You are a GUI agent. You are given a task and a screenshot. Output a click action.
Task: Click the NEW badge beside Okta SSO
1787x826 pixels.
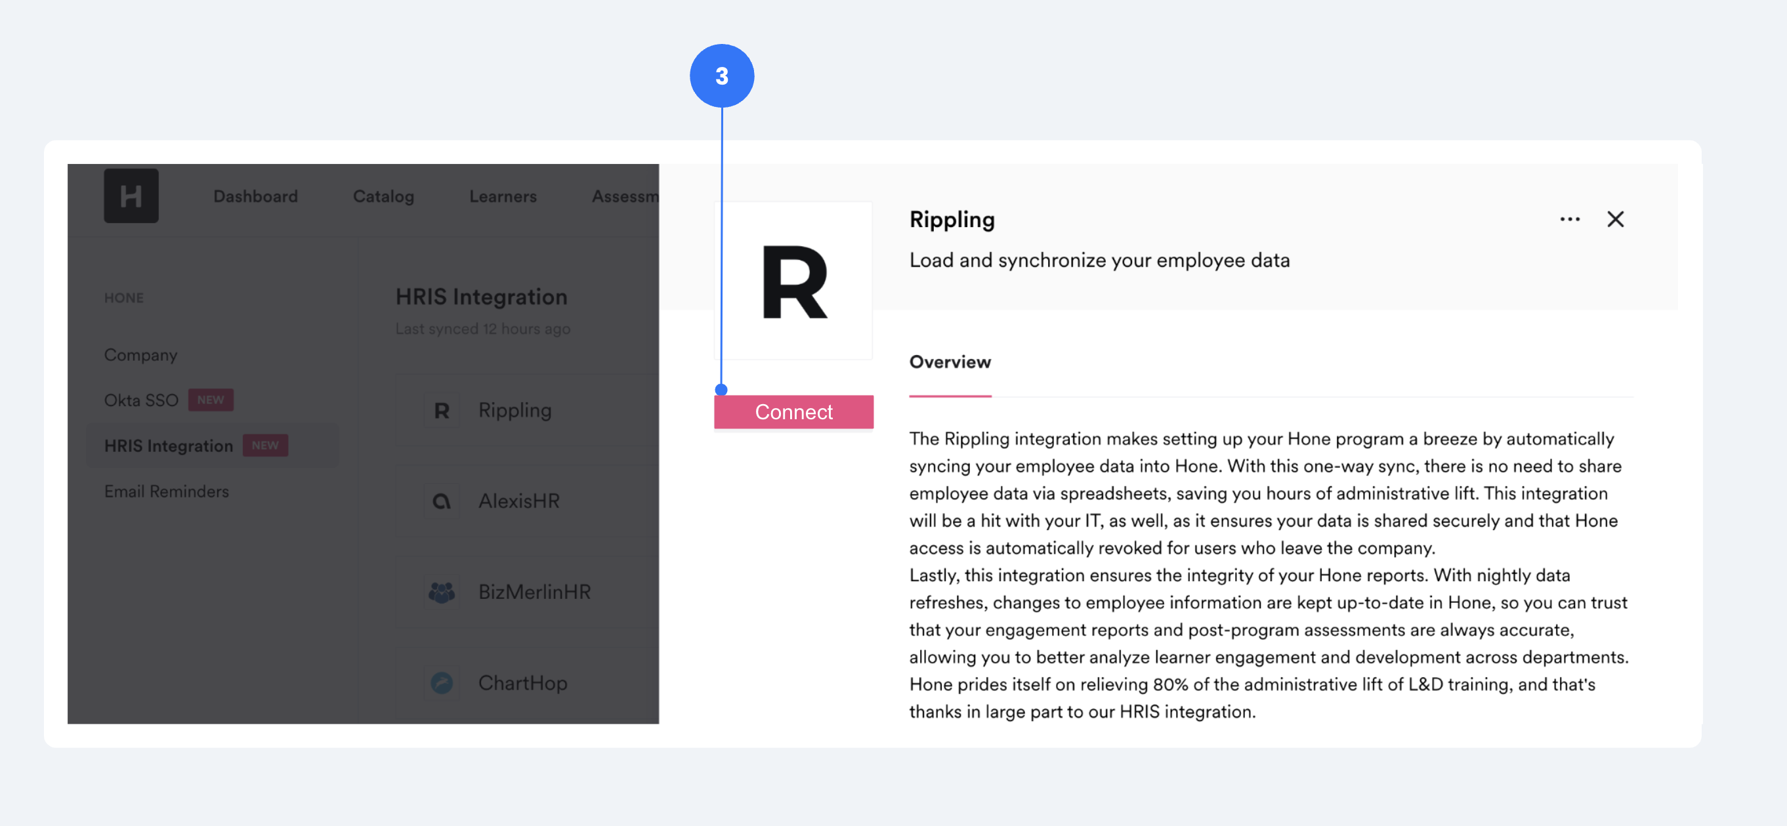pyautogui.click(x=211, y=400)
